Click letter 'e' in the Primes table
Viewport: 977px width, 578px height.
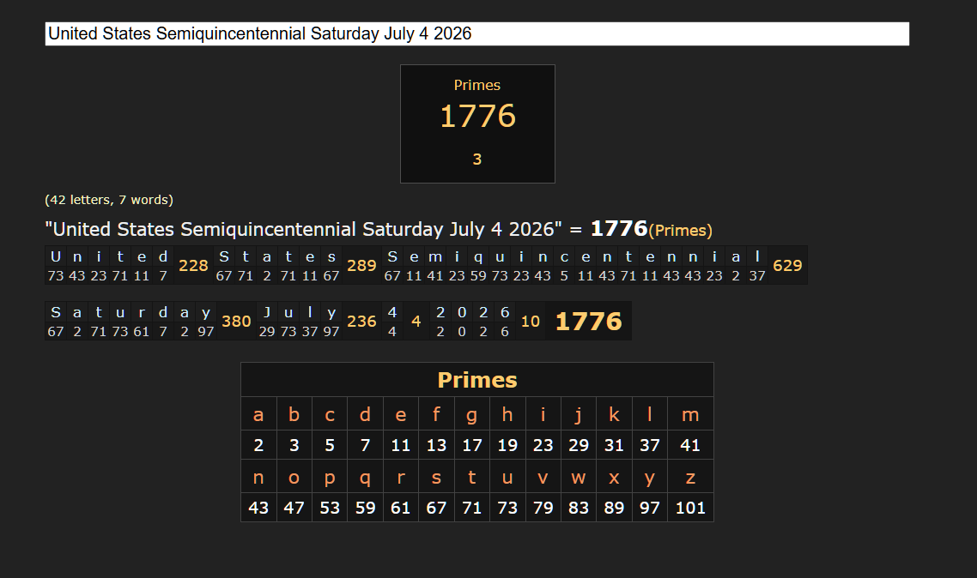coord(401,414)
